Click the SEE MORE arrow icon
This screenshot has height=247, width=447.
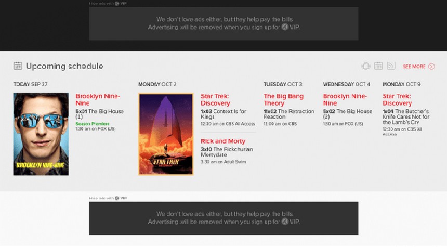coord(431,67)
